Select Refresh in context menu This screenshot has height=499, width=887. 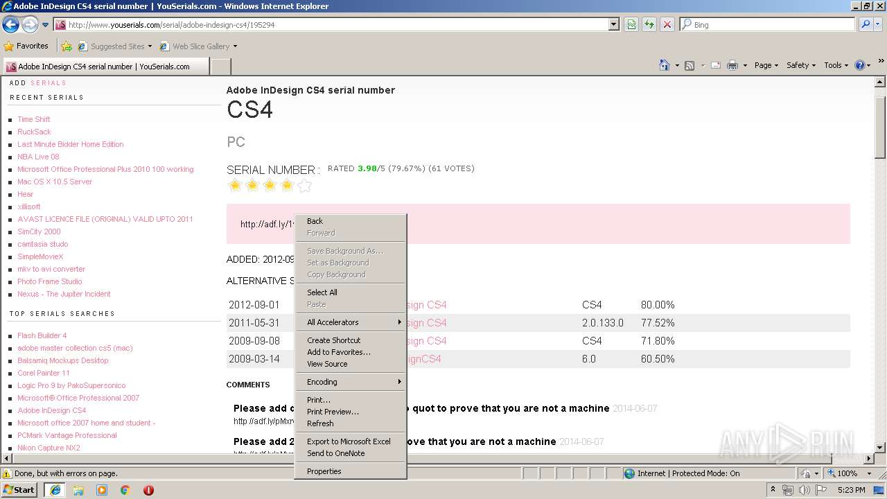click(x=350, y=423)
